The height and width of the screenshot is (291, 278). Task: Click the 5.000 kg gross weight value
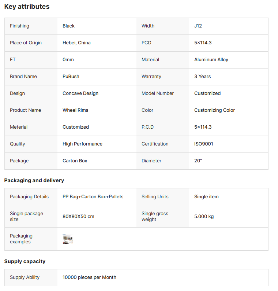pyautogui.click(x=204, y=216)
